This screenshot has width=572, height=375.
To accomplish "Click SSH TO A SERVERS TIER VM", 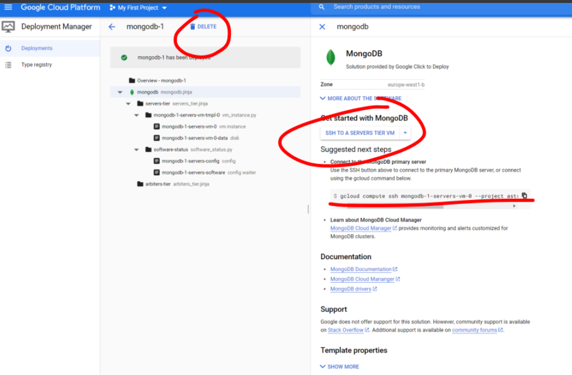I will (359, 133).
